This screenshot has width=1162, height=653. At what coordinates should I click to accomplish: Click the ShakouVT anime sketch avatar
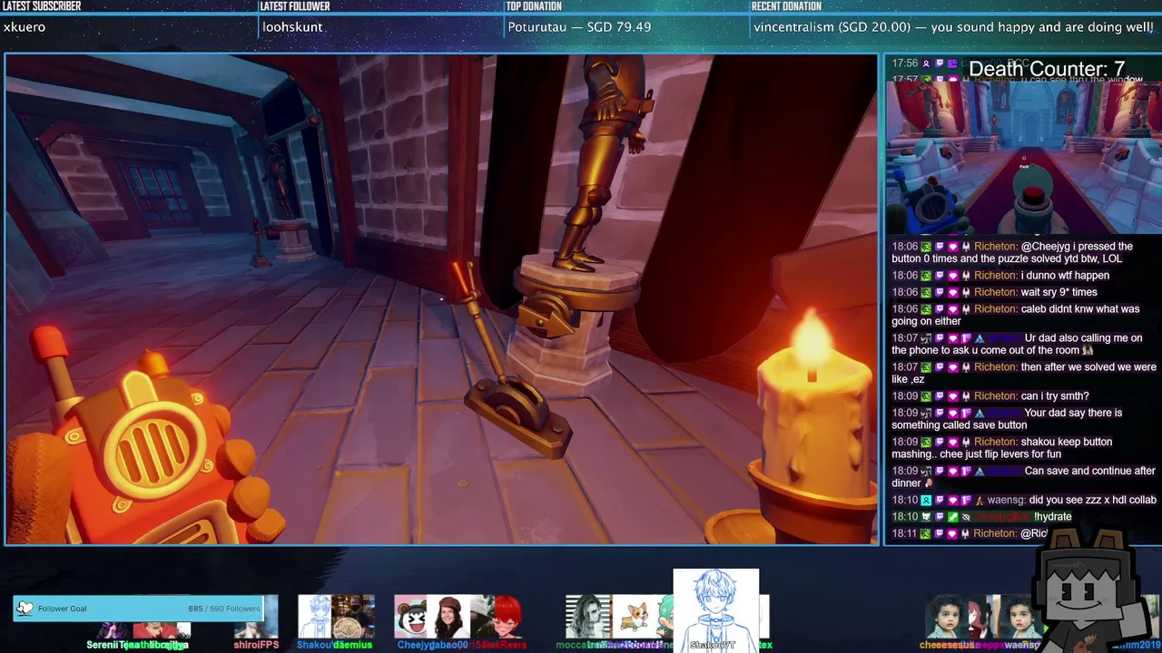pyautogui.click(x=715, y=606)
